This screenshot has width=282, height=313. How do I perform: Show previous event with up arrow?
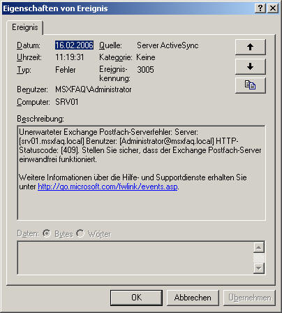(x=251, y=47)
